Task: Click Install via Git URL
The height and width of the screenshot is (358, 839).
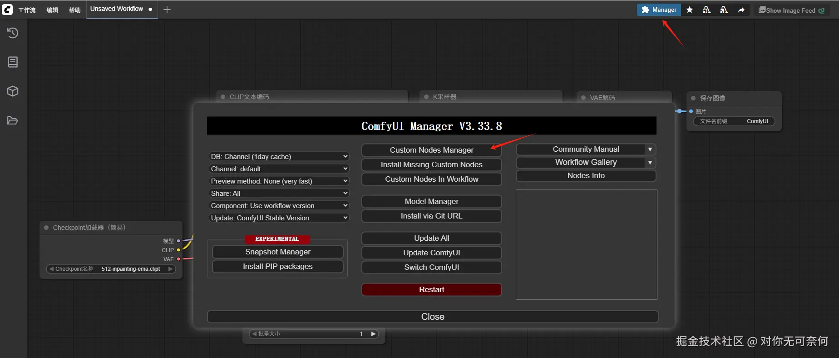Action: [x=431, y=216]
